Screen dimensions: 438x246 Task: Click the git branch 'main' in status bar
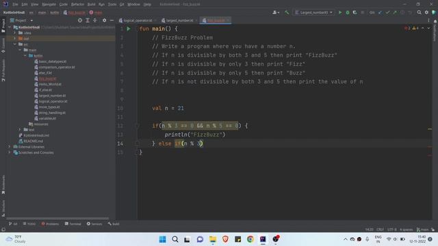pos(422,230)
